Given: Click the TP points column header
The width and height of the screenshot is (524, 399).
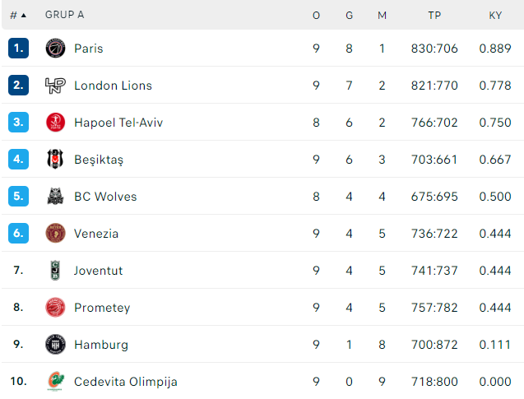Looking at the screenshot, I should [434, 16].
